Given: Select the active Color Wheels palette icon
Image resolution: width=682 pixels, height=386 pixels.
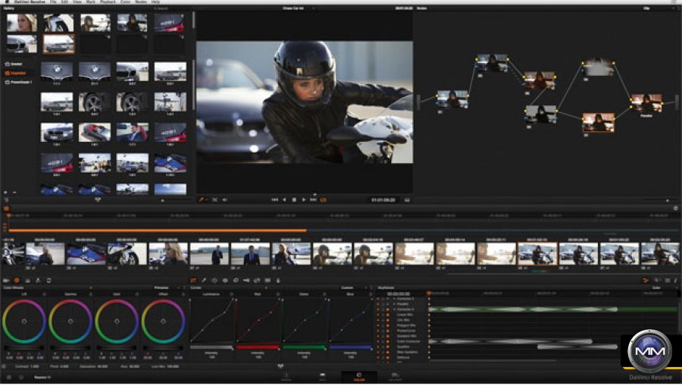Looking at the screenshot, I should pos(17,281).
